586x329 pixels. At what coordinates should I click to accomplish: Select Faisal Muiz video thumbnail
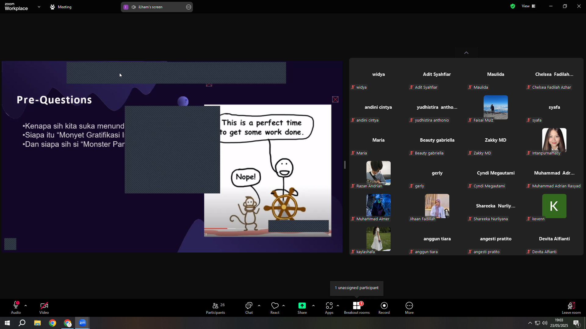496,107
